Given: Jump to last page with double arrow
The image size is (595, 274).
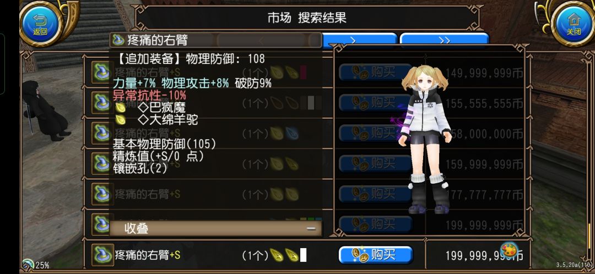Looking at the screenshot, I should 445,40.
